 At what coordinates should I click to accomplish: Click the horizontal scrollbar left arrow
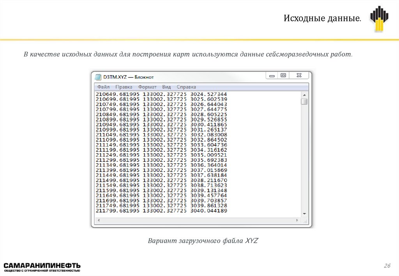99,220
